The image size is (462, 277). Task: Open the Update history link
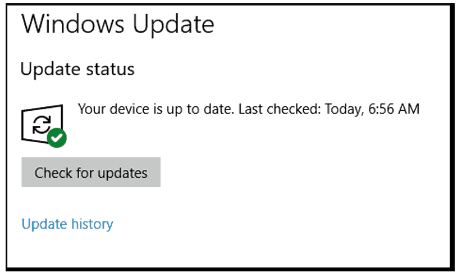click(67, 224)
